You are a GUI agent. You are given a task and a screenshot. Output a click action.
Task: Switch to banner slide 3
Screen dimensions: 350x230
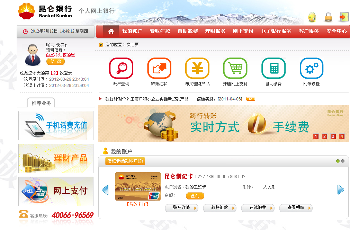click(333, 136)
